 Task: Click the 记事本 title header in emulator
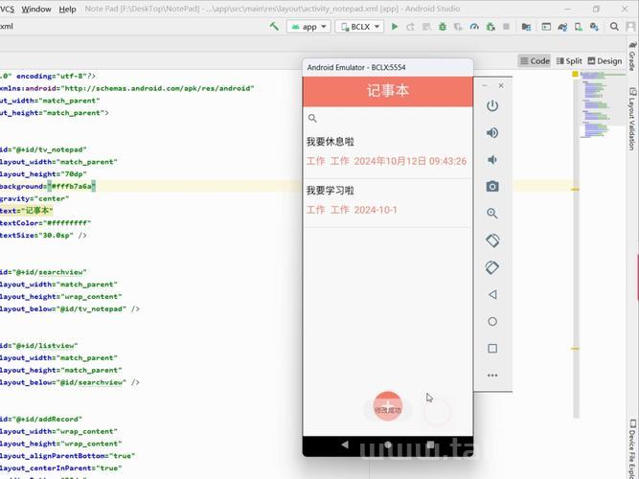click(388, 90)
